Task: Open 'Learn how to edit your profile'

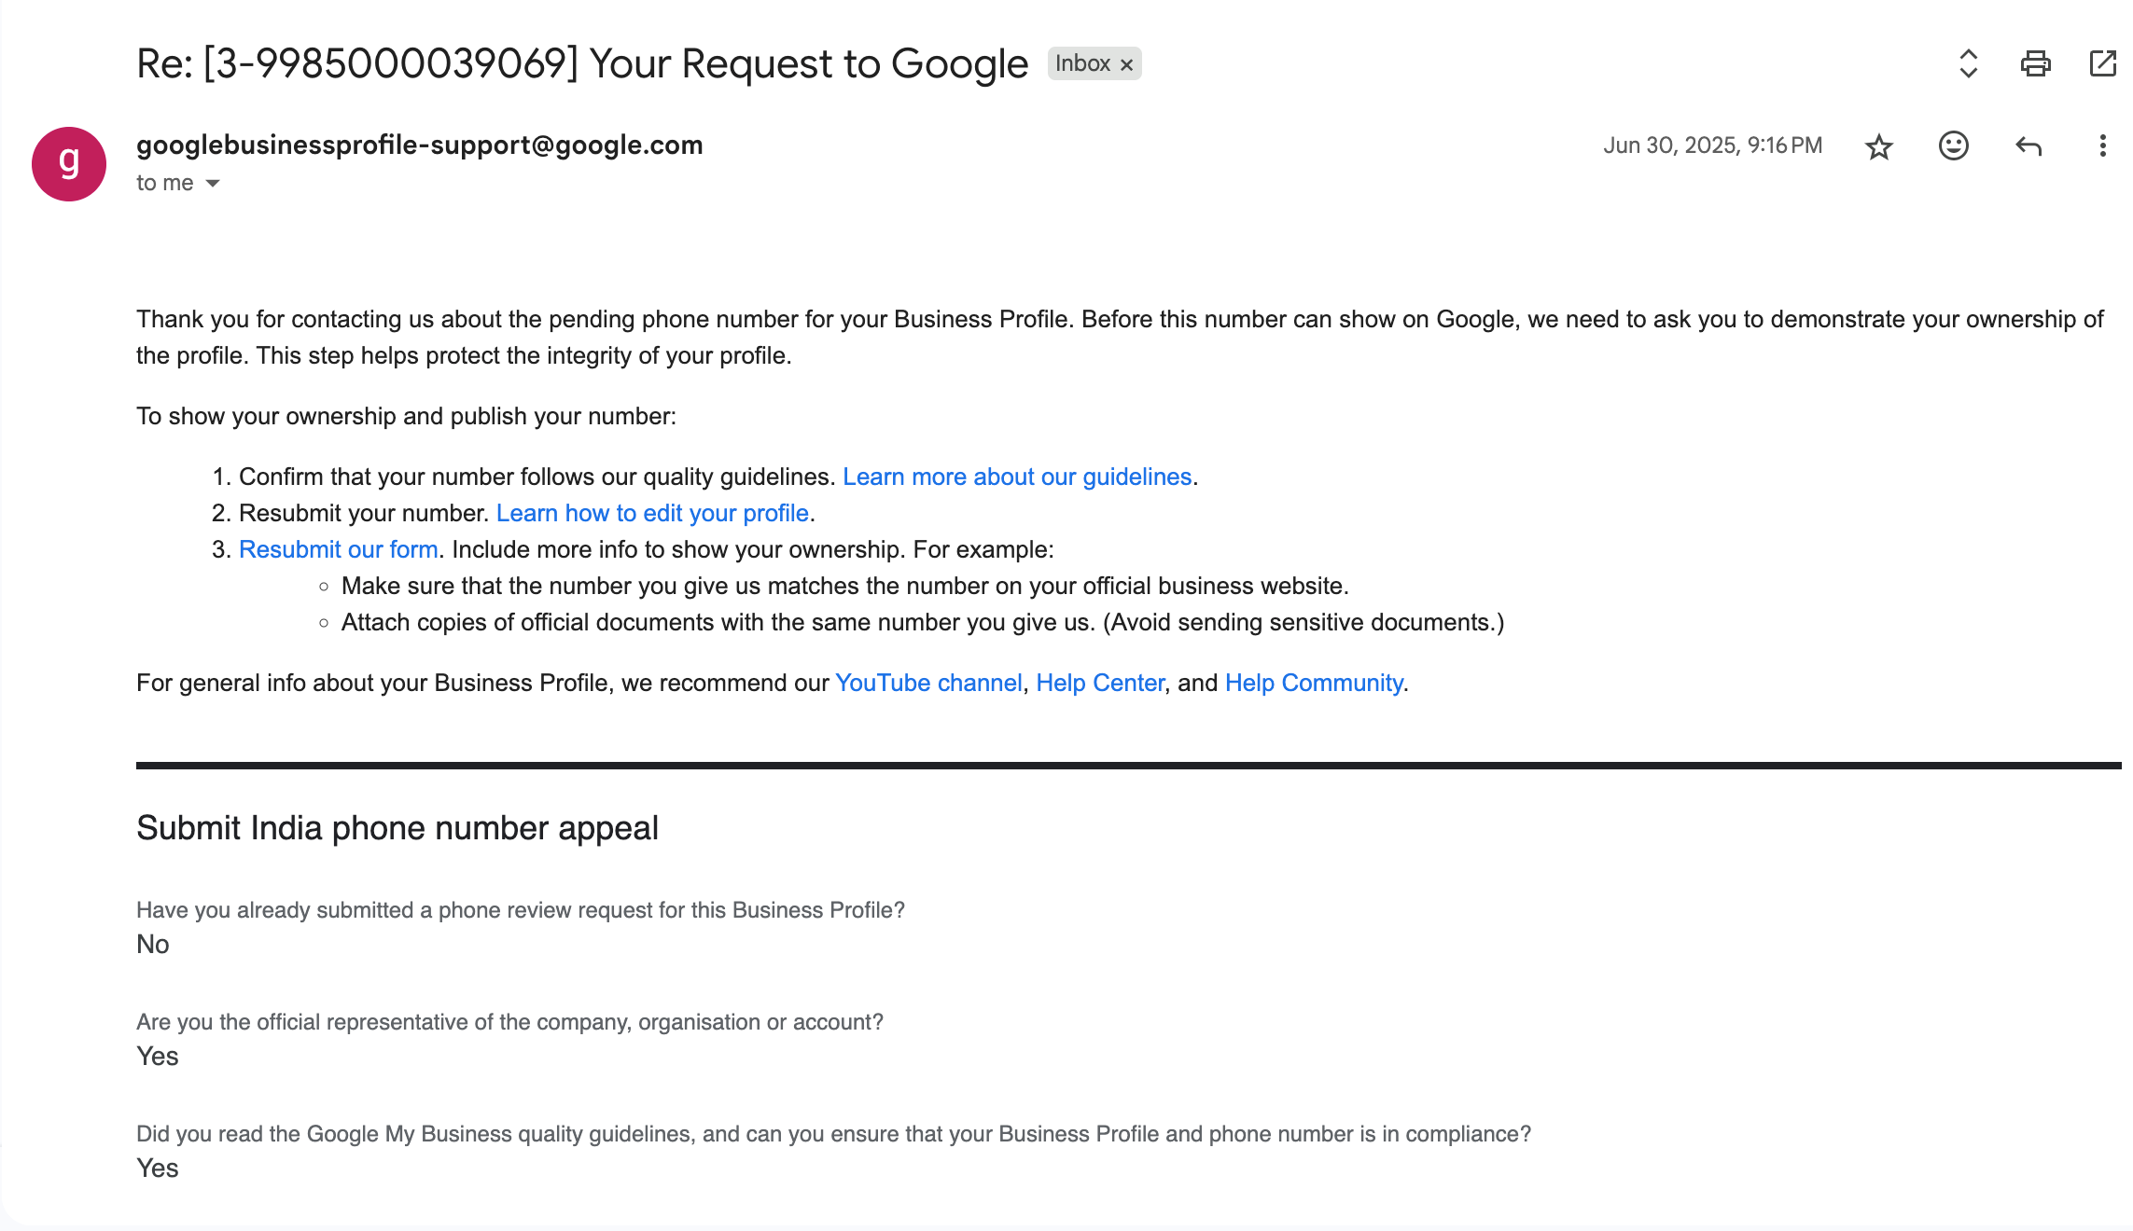Action: (x=652, y=513)
